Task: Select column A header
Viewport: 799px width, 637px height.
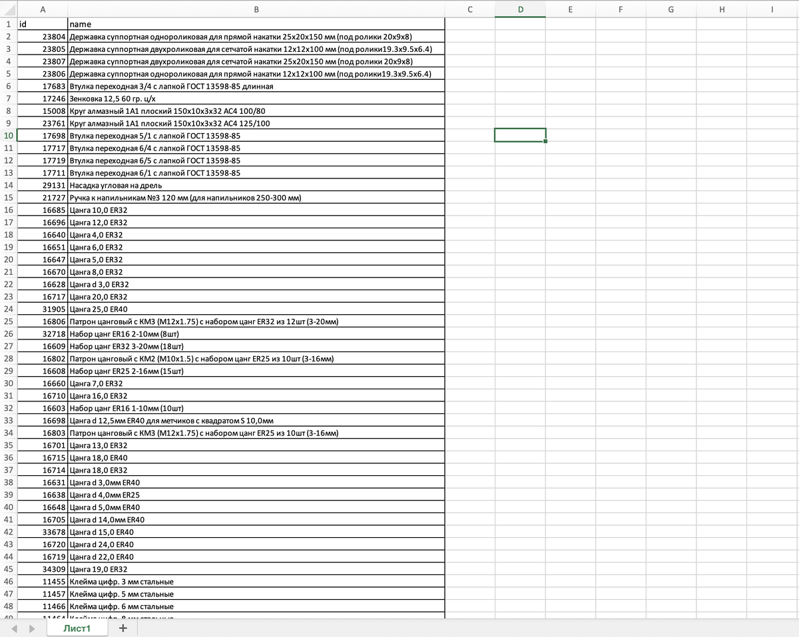Action: [43, 9]
